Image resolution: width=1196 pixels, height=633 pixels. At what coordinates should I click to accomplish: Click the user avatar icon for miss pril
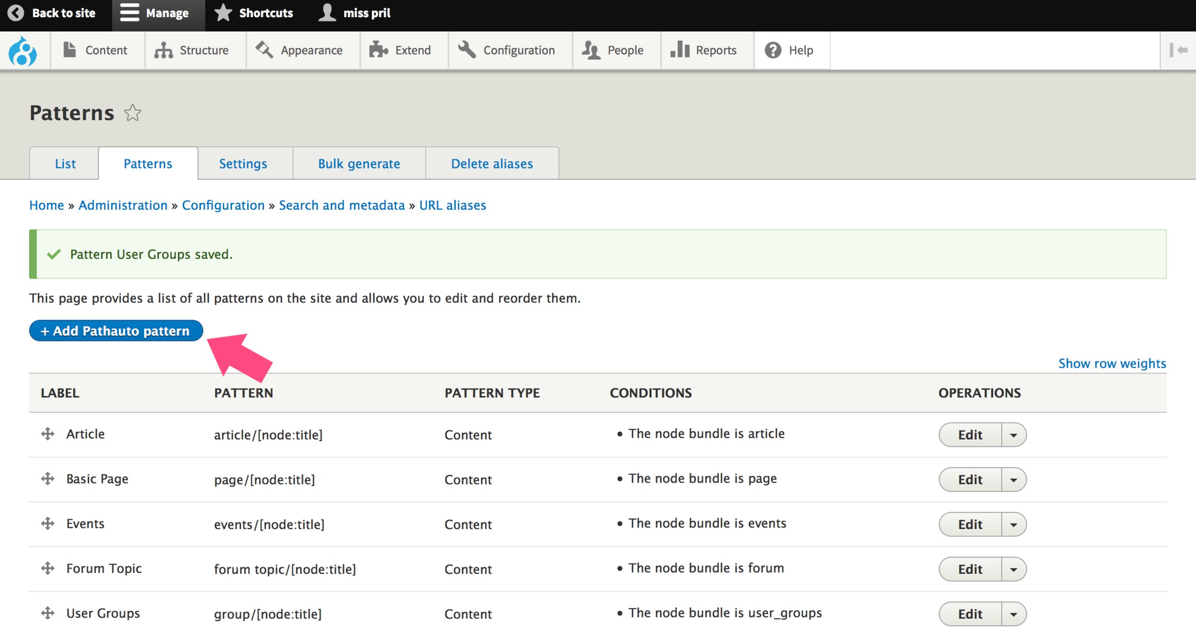tap(327, 13)
